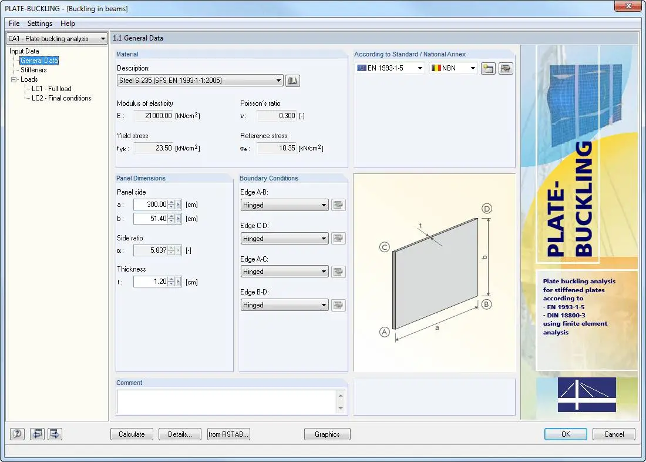Click the down spinner for panel side b
Screen dimensions: 646x462
[x=171, y=221]
